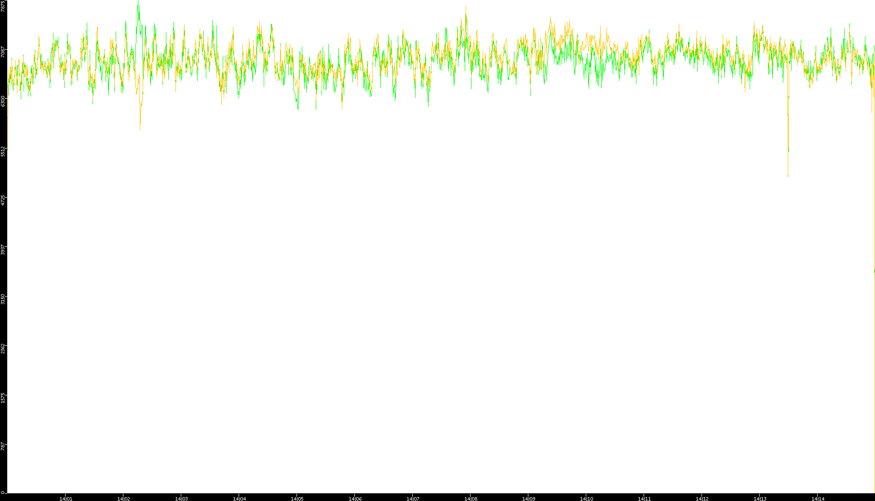
Task: Click the 6300 value axis label
Action: click(x=3, y=101)
